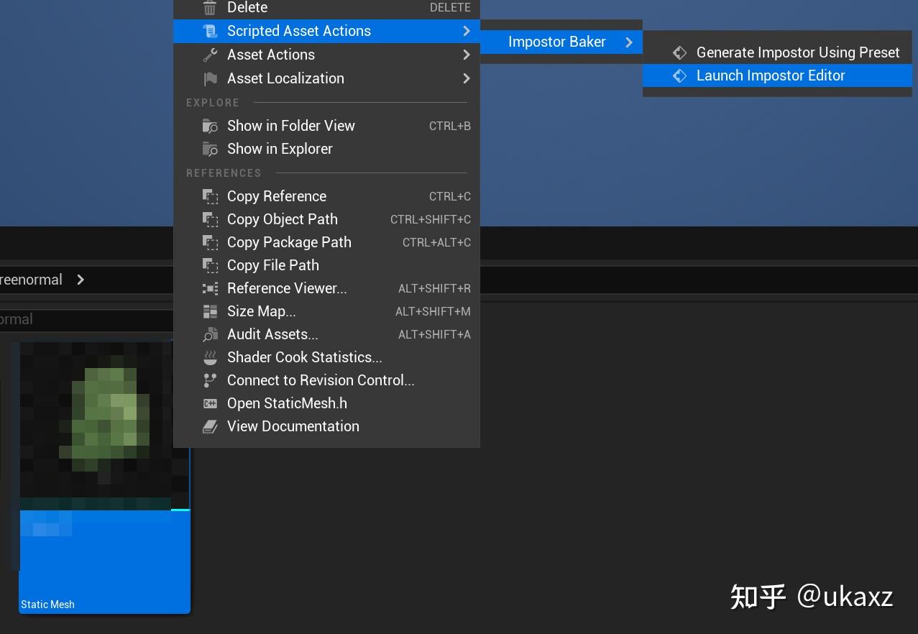Click the Connect to Revision Control branch icon
Viewport: 918px width, 634px height.
coord(210,380)
